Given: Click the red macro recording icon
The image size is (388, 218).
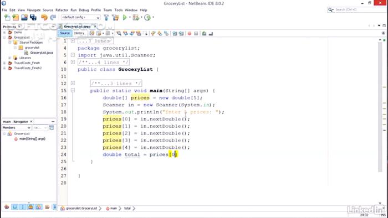Looking at the screenshot, I should (190, 33).
